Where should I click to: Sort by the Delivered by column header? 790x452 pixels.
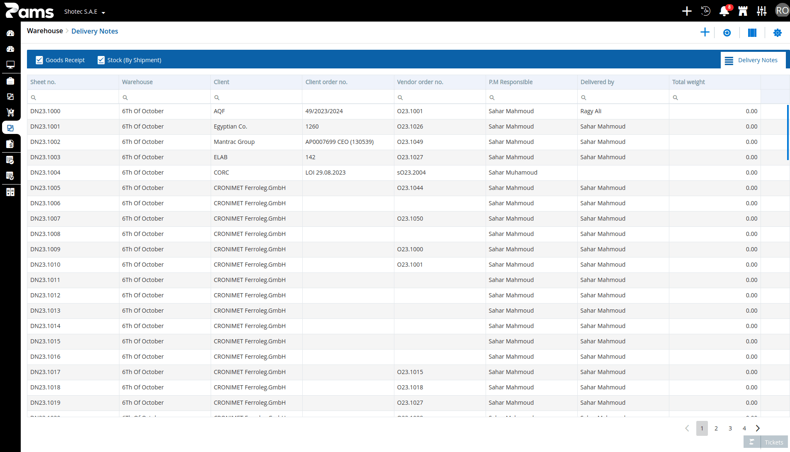pos(623,82)
